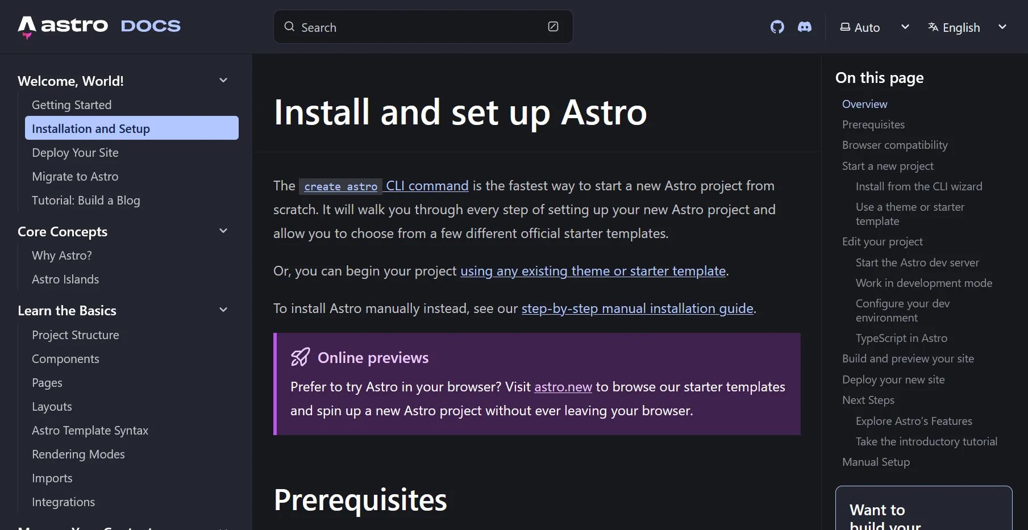Visit the astro.new link
This screenshot has height=530, width=1028.
[563, 387]
